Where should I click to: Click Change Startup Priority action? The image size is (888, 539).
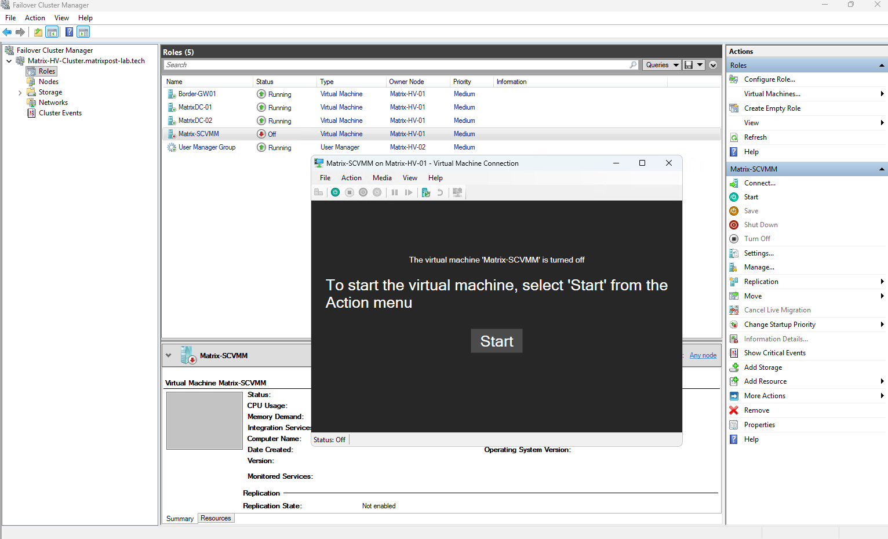pyautogui.click(x=780, y=325)
